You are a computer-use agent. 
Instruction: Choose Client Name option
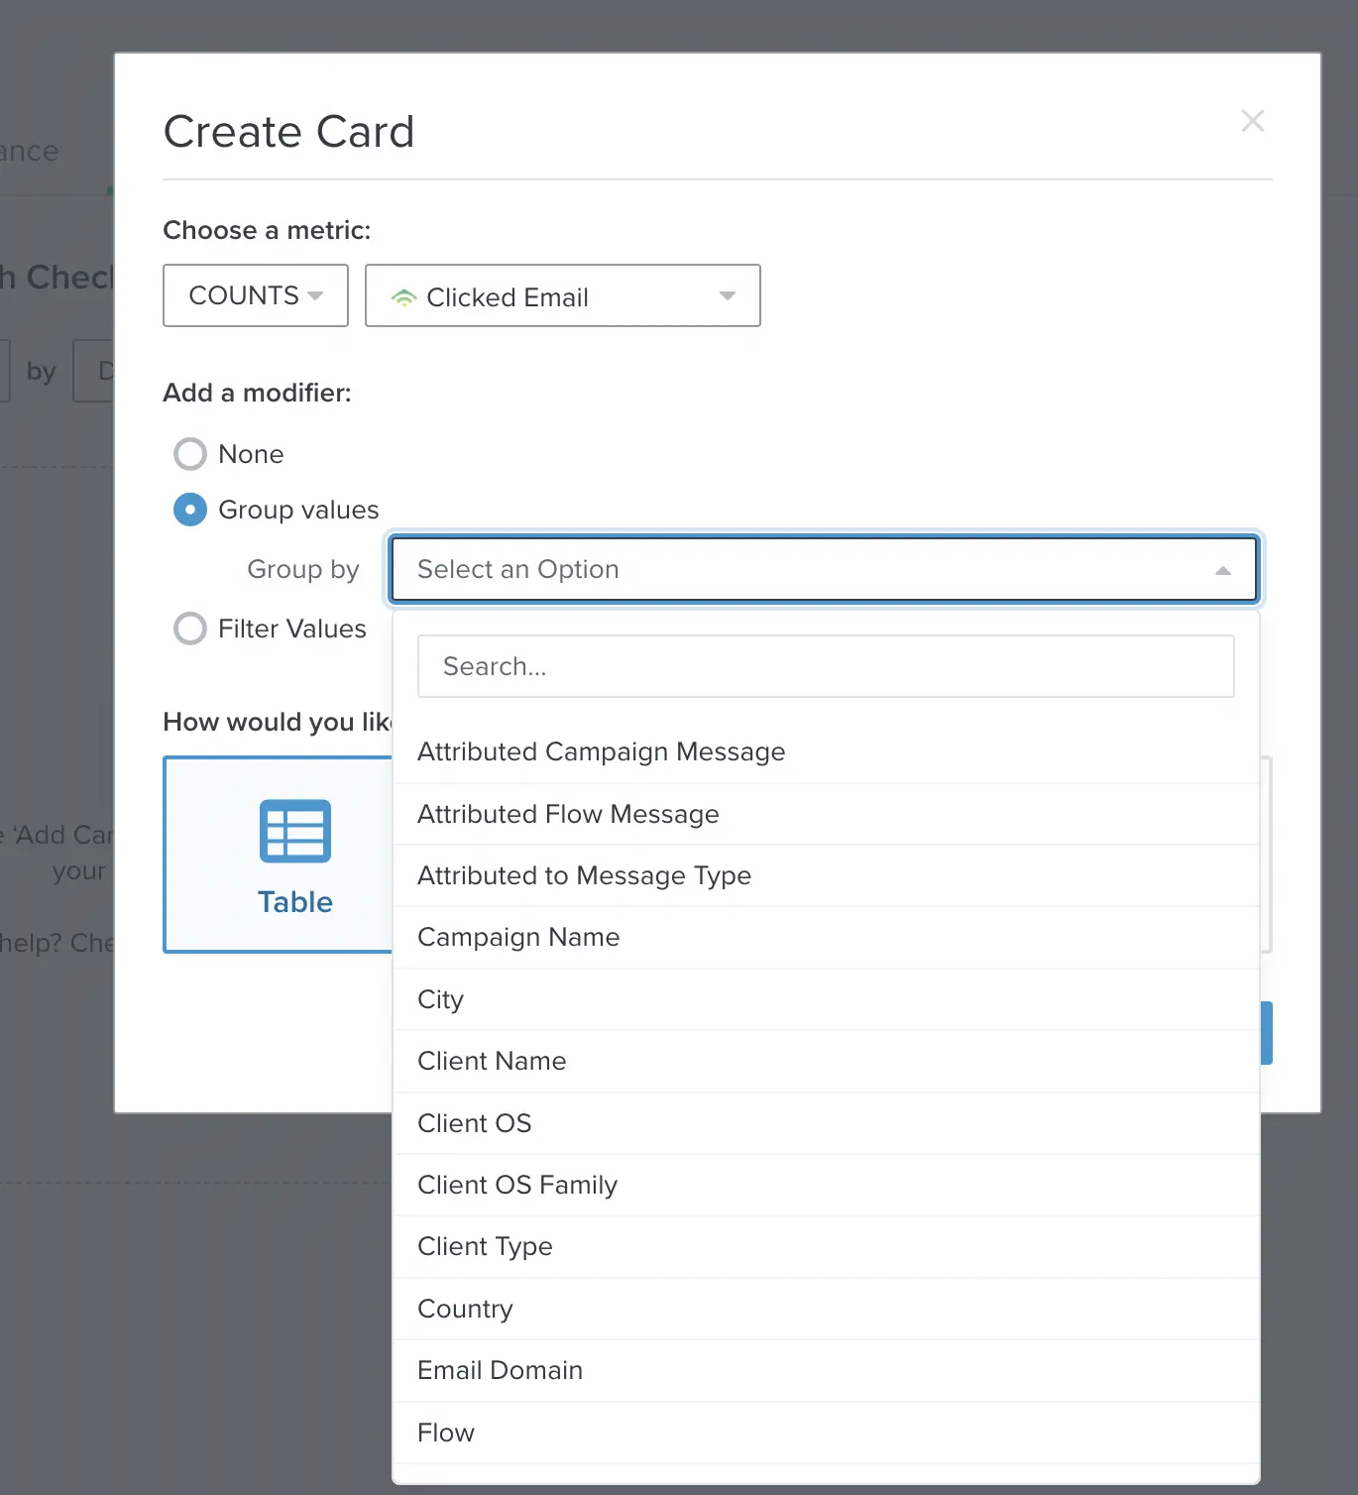pos(826,1061)
